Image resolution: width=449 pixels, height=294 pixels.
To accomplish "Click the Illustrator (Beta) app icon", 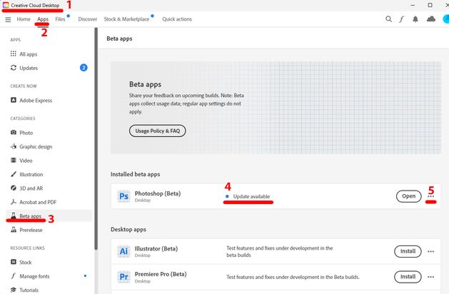I will (x=123, y=251).
